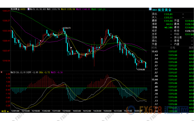This screenshot has height=121, width=194.
Task: Select the .13 tick row
Action: pos(173,101)
